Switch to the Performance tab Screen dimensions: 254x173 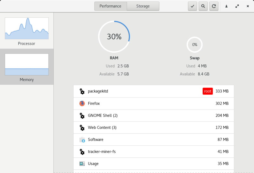[110, 6]
